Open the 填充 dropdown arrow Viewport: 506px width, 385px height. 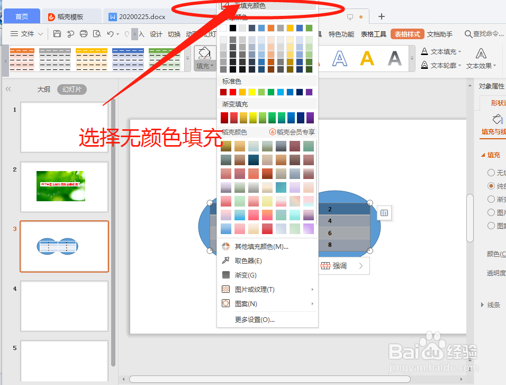click(x=211, y=66)
